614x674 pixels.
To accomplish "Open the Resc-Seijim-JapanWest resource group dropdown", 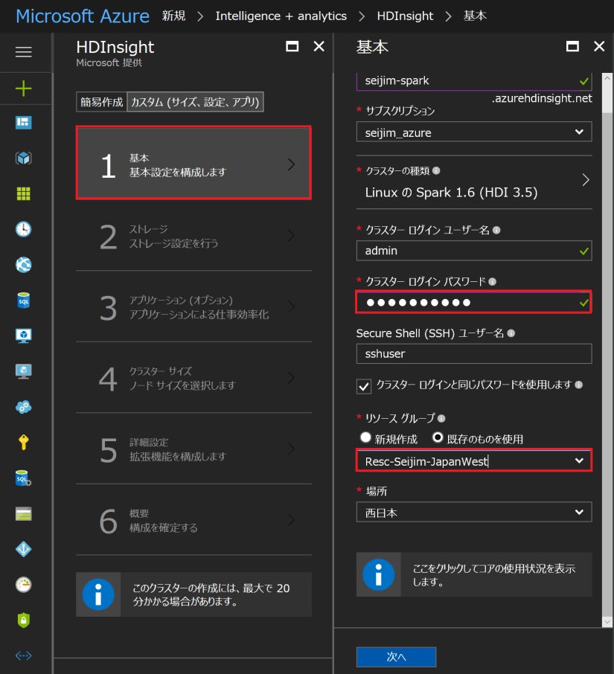I will click(474, 460).
